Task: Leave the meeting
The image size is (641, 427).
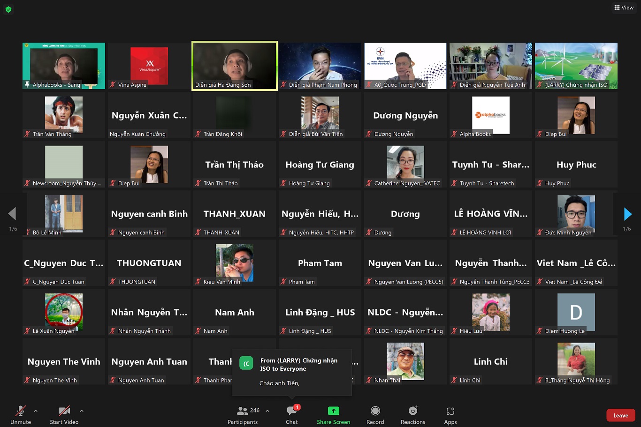Action: 620,415
